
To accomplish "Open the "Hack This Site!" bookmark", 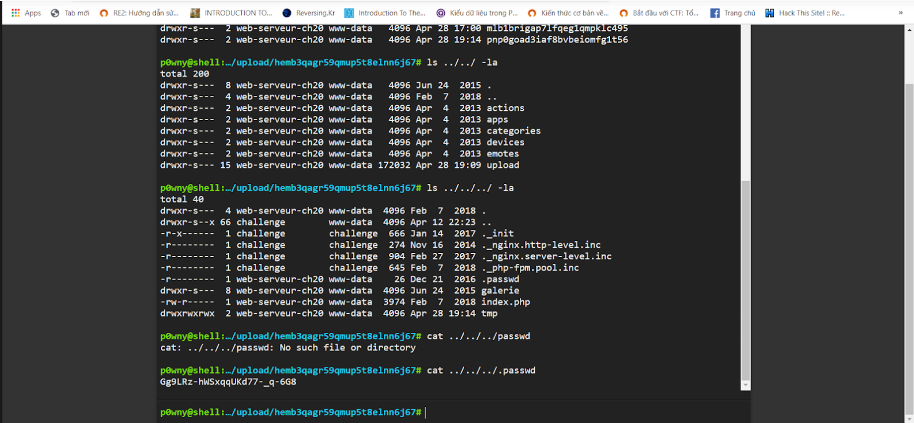I will [x=805, y=13].
